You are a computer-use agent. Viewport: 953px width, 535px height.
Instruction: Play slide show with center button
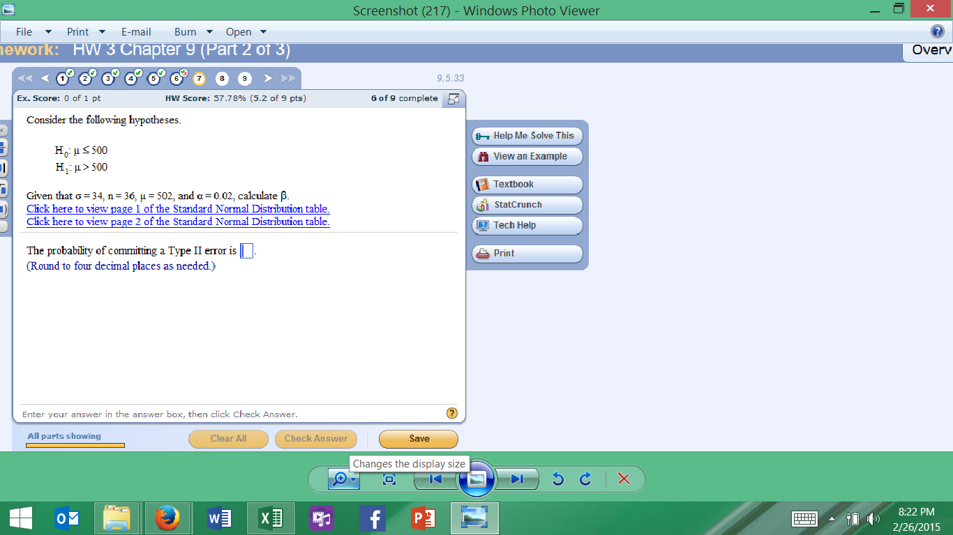476,479
